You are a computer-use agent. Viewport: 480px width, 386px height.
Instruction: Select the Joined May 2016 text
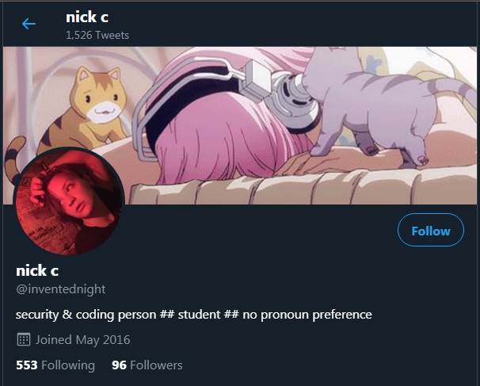[x=82, y=340]
